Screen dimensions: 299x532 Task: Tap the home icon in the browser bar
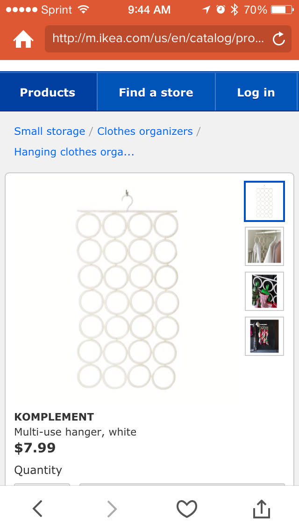[x=23, y=39]
